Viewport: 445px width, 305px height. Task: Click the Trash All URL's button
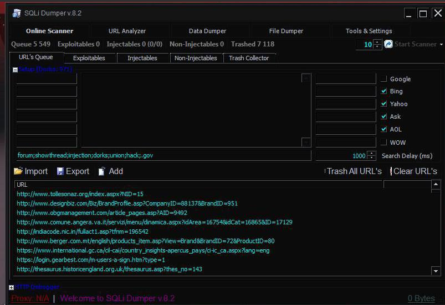pos(354,171)
